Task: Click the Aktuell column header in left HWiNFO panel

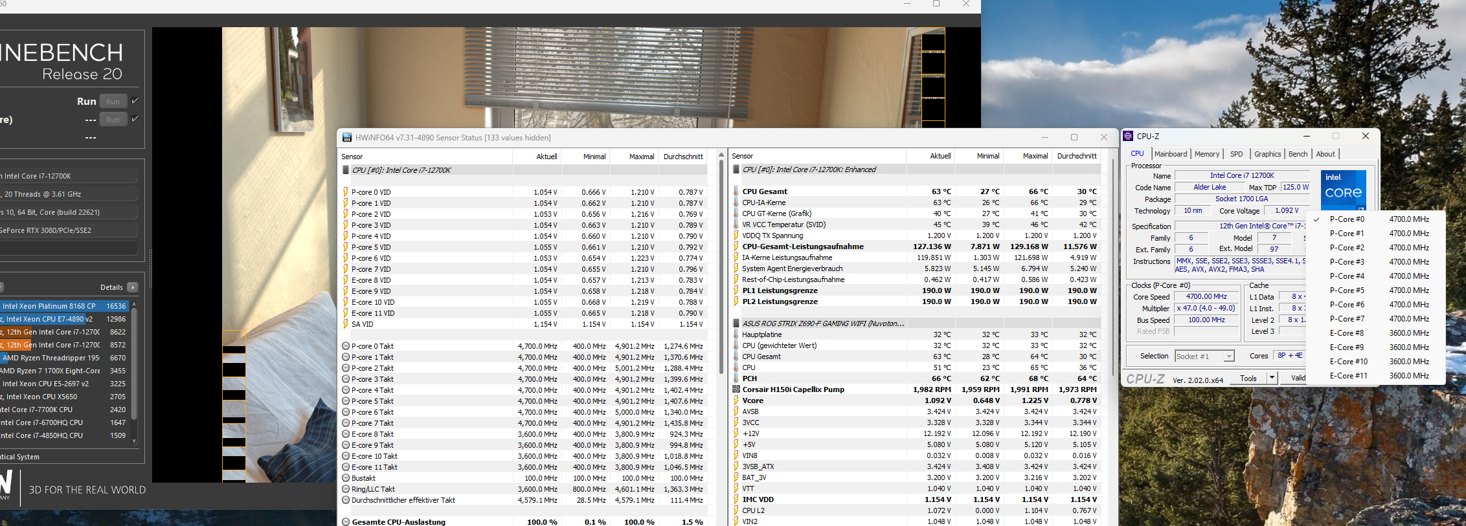Action: tap(537, 157)
